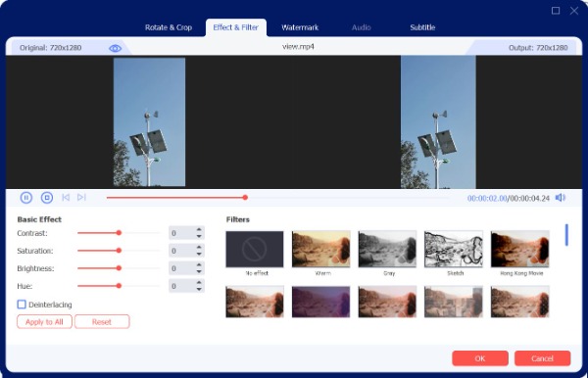Select the No effect filter

coord(255,249)
